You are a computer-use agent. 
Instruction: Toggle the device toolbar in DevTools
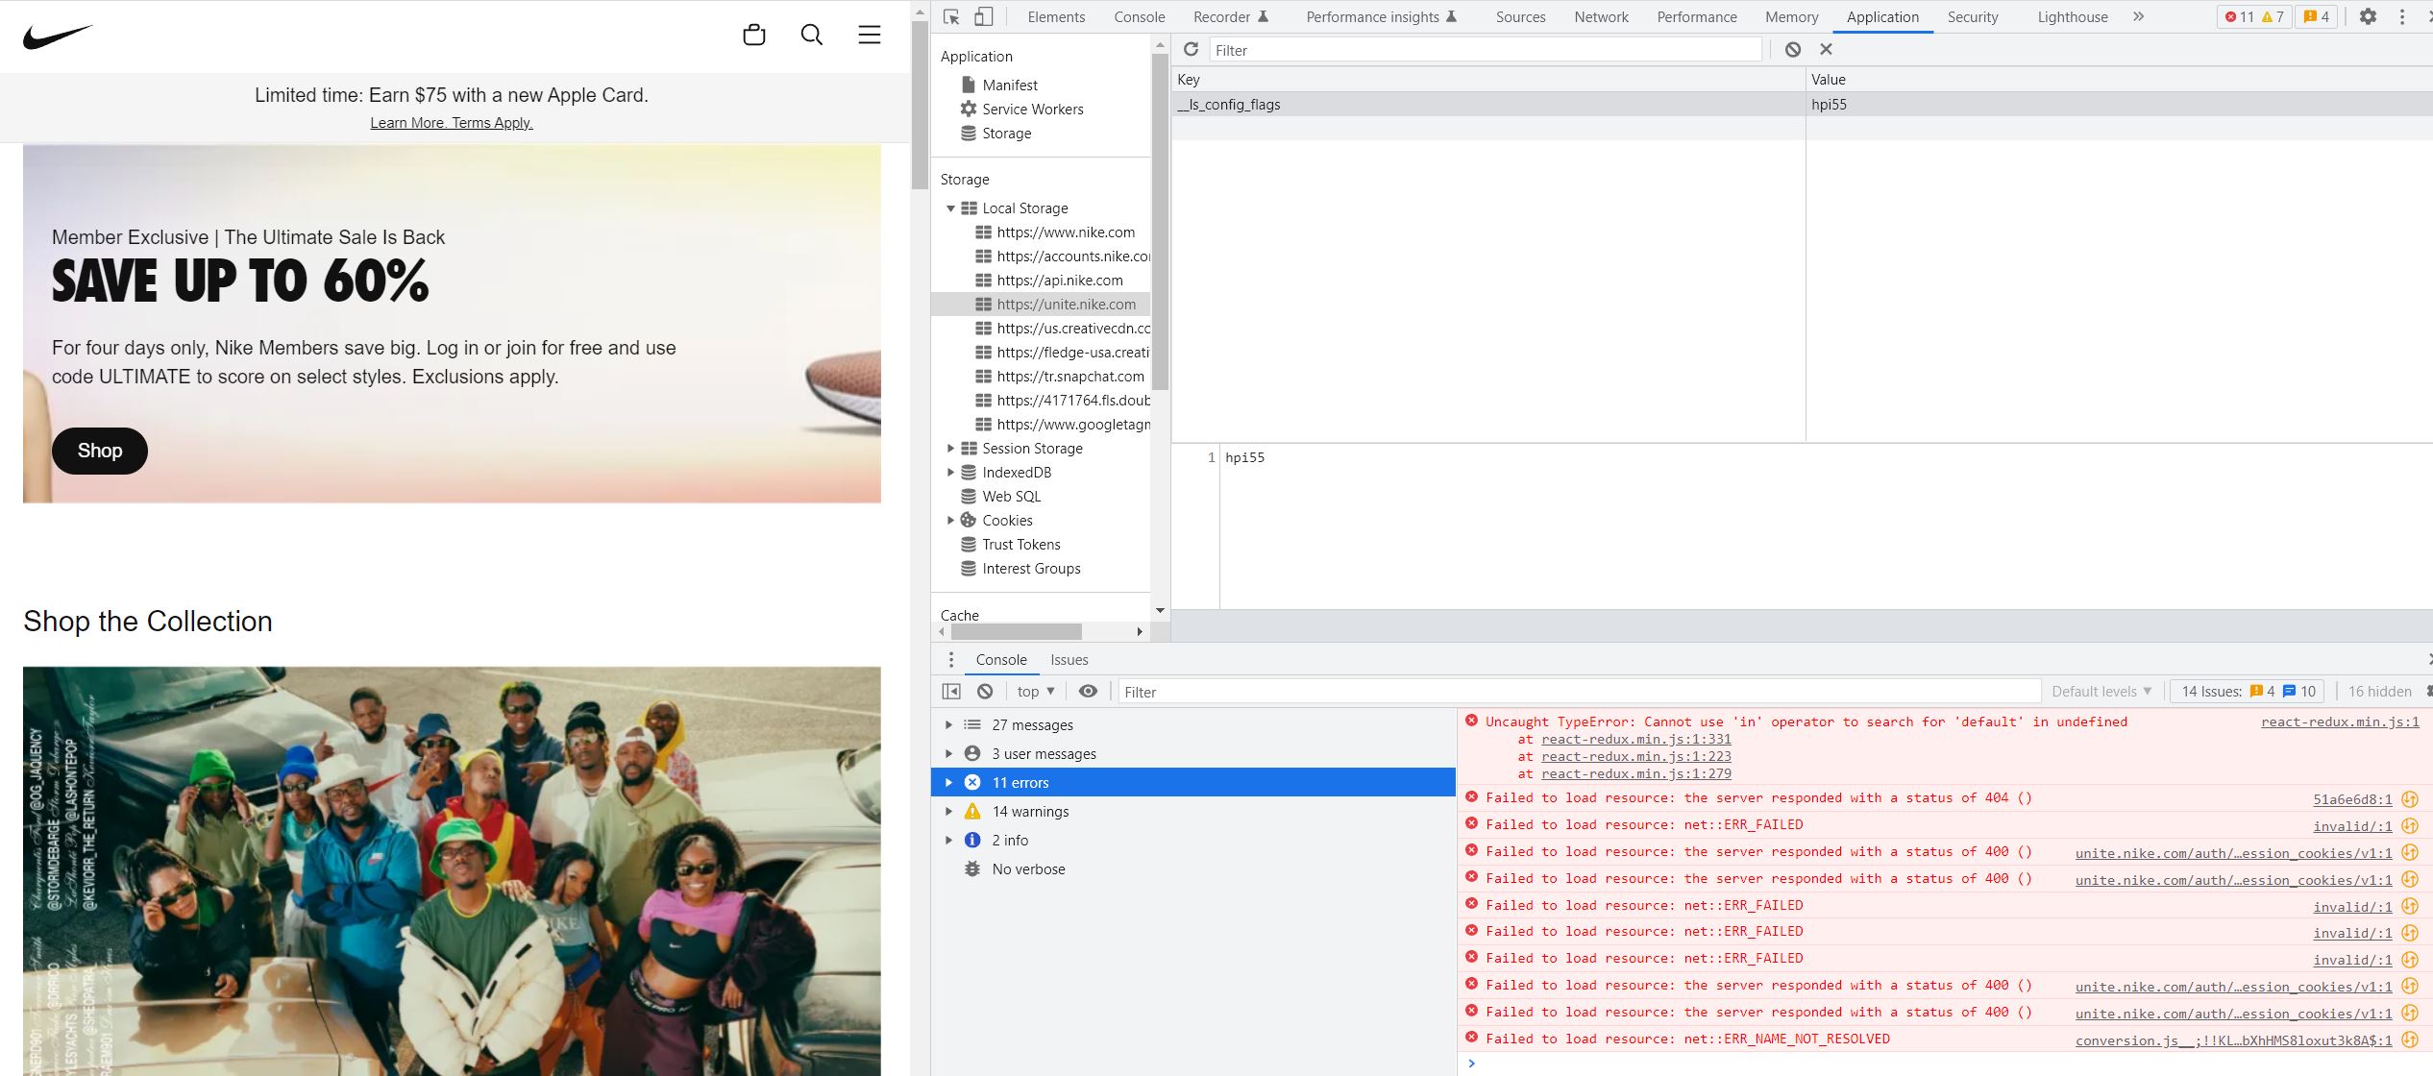[982, 16]
